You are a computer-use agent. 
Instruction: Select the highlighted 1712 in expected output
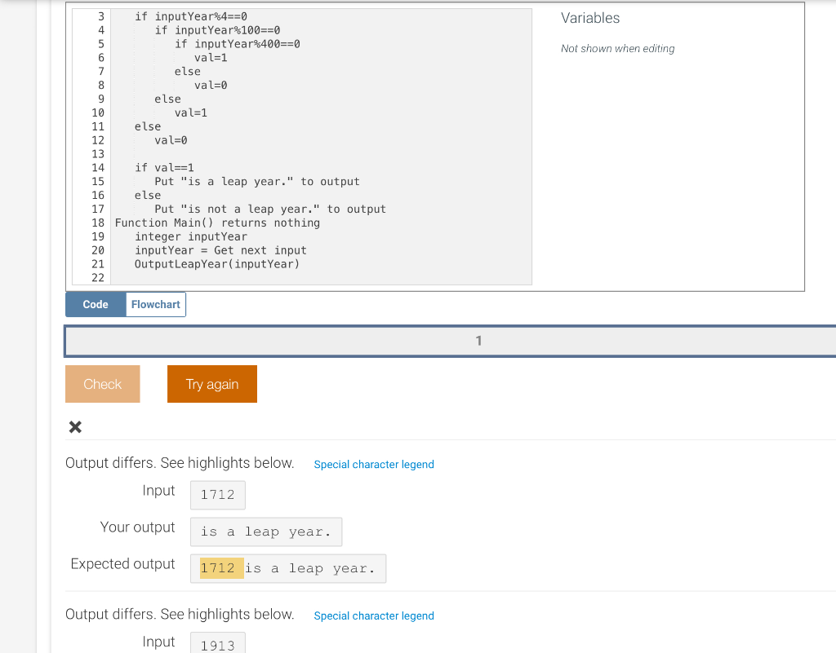click(x=219, y=567)
